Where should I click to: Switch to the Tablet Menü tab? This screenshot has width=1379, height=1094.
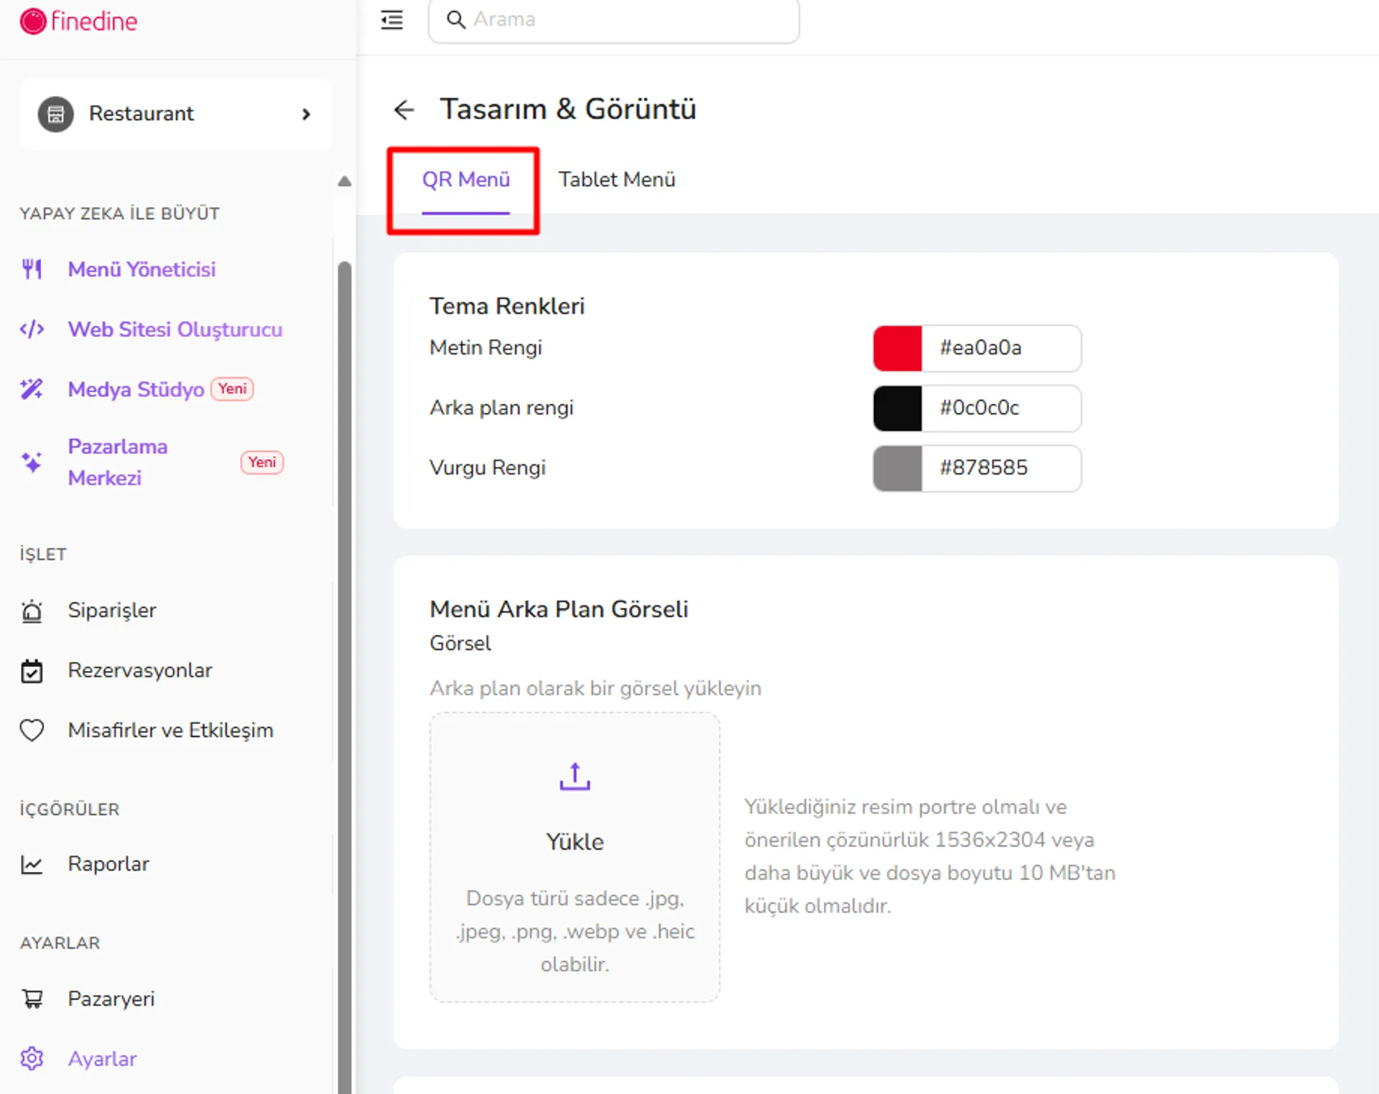617,180
